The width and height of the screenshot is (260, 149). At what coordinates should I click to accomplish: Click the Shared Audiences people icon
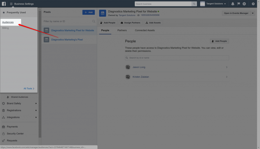tap(8, 97)
